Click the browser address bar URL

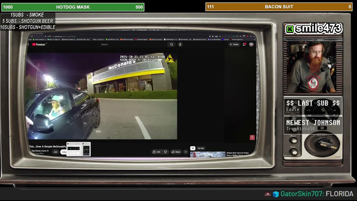(x=64, y=36)
